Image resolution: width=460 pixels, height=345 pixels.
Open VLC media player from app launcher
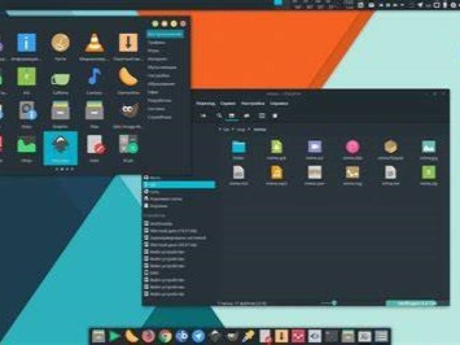pyautogui.click(x=94, y=43)
